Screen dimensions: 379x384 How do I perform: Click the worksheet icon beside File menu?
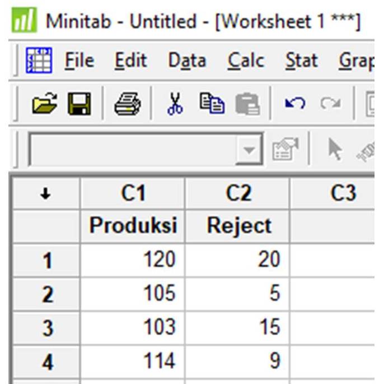coord(40,61)
